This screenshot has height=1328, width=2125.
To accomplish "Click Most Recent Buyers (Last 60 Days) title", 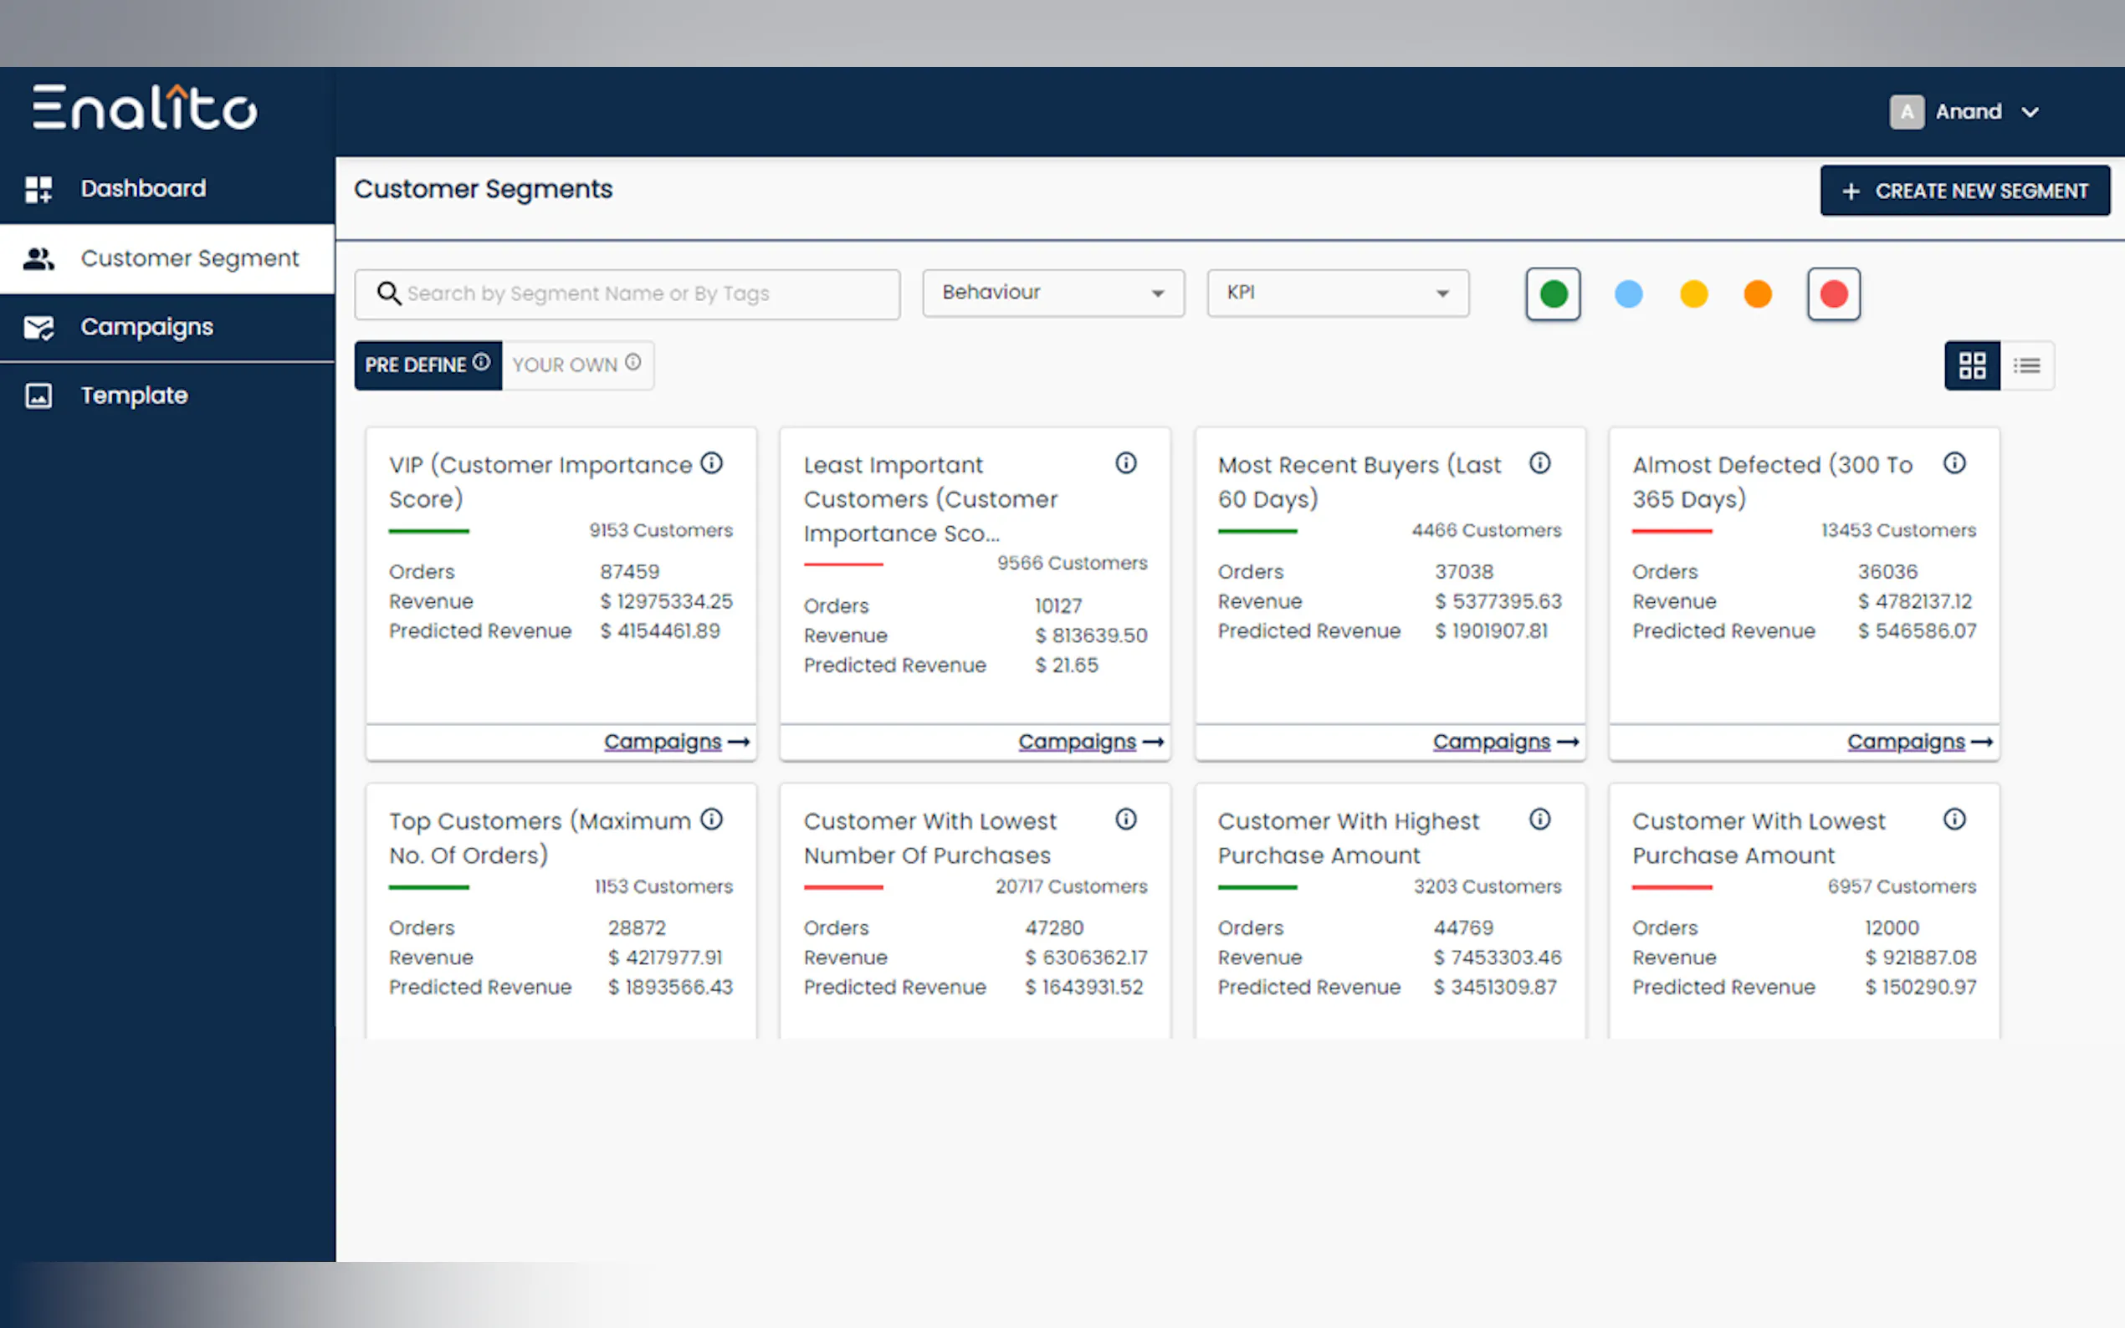I will point(1359,482).
